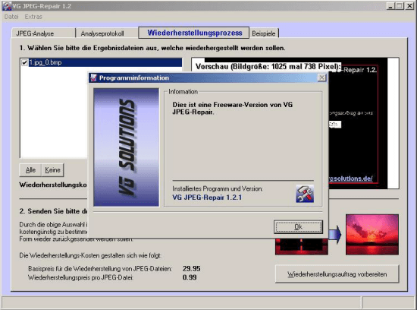The width and height of the screenshot is (417, 310).
Task: Click the VG JPEG-Repair title bar icon
Action: click(7, 6)
